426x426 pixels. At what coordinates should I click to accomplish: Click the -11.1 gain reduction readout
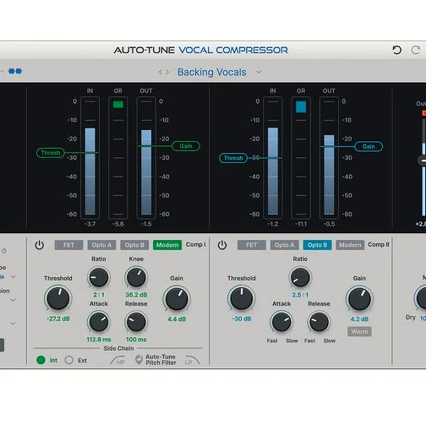click(x=301, y=224)
